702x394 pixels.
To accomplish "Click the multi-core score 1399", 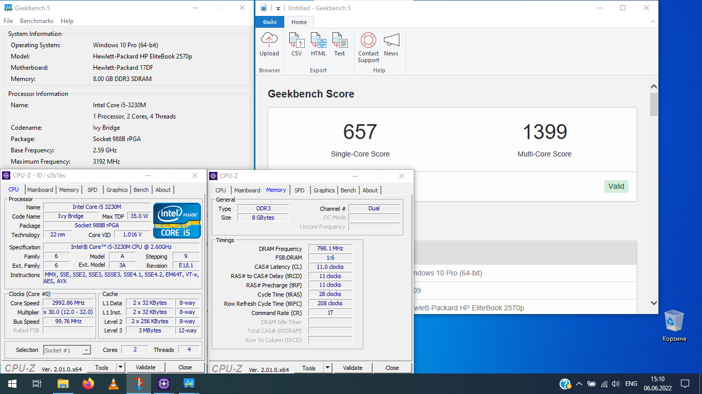I will (x=545, y=132).
